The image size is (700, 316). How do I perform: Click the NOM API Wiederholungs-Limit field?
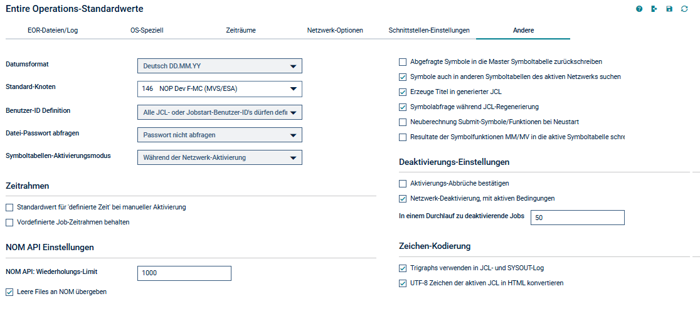click(184, 273)
